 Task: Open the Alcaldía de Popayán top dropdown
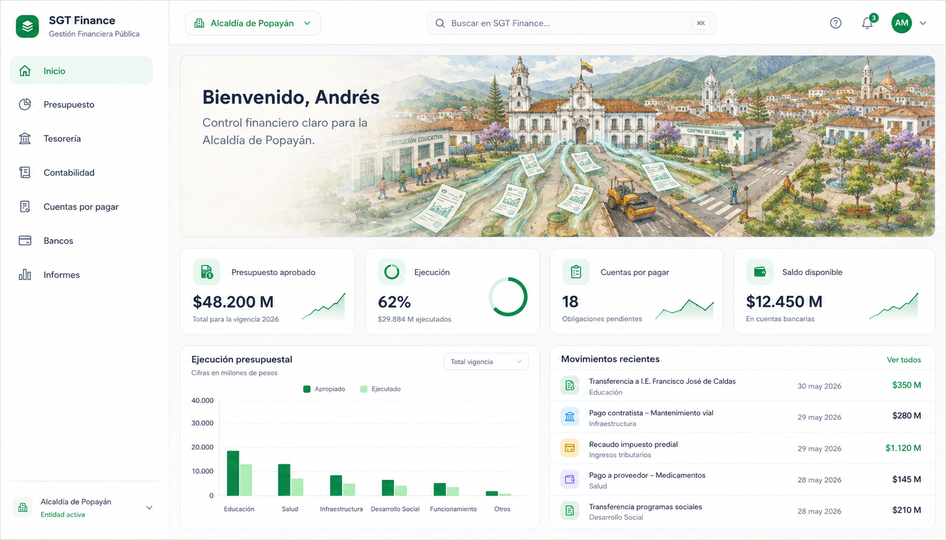coord(253,23)
